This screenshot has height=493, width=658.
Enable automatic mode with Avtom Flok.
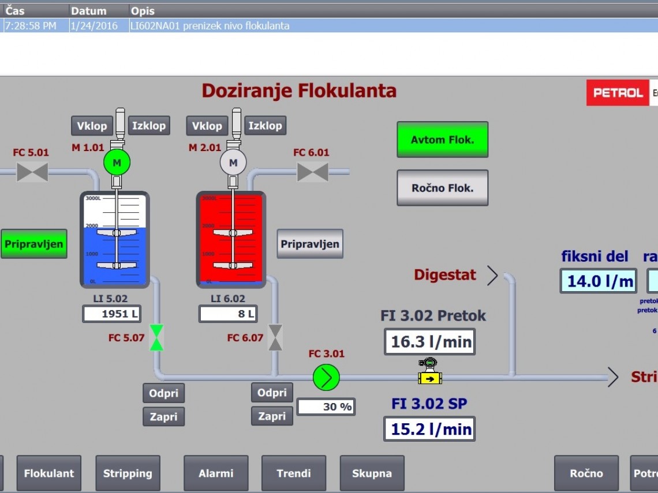click(x=442, y=140)
